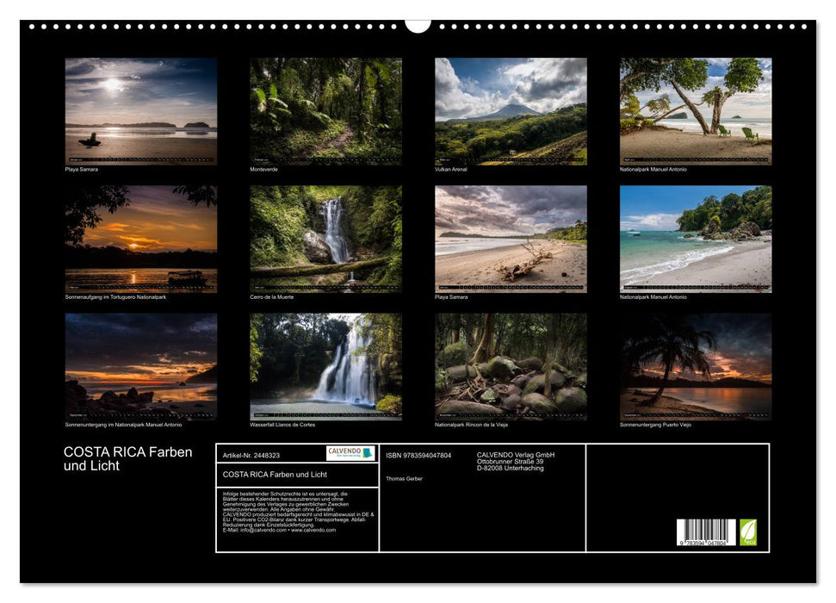Open the Manuel Antonio beach chairs thumbnail
This screenshot has width=836, height=603.
(x=696, y=111)
